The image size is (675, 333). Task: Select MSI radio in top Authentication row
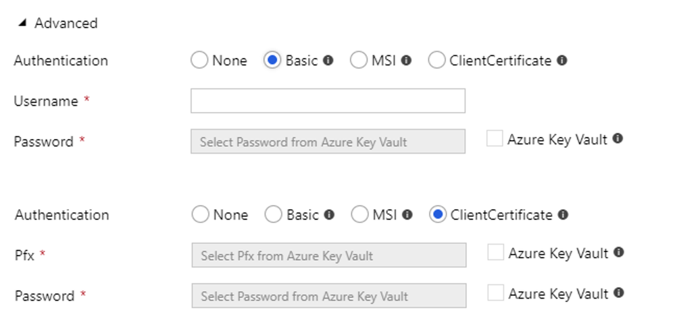(359, 61)
